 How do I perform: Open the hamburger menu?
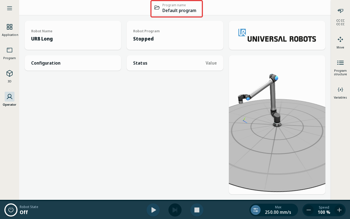[10, 8]
